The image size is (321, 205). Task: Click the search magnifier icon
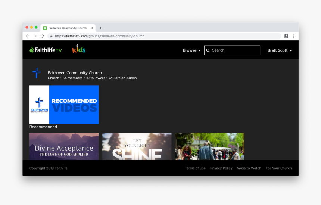click(x=208, y=50)
